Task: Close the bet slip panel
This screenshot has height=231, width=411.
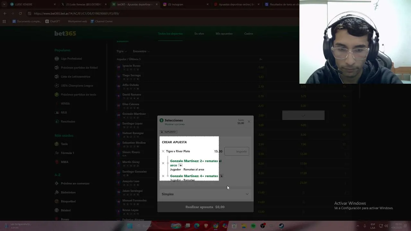Action: point(249,122)
